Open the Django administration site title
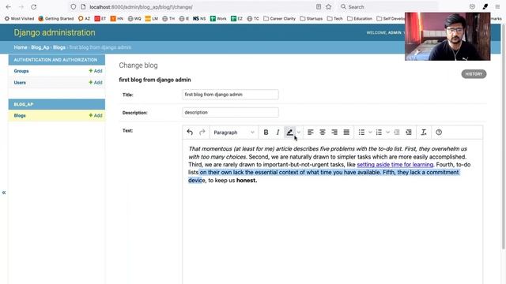Image resolution: width=506 pixels, height=284 pixels. pyautogui.click(x=55, y=32)
